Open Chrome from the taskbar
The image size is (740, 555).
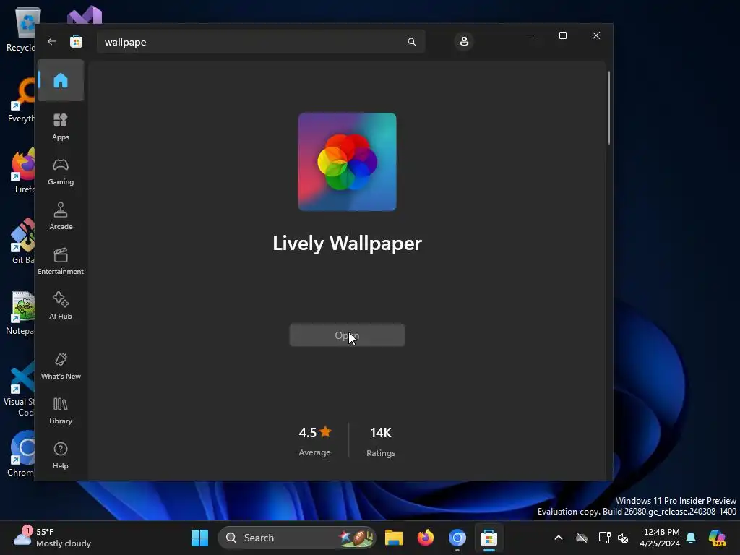point(457,538)
